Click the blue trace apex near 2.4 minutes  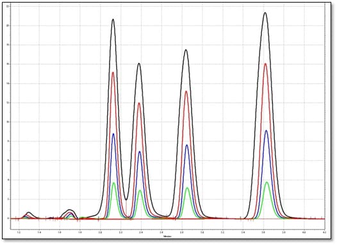click(x=140, y=152)
